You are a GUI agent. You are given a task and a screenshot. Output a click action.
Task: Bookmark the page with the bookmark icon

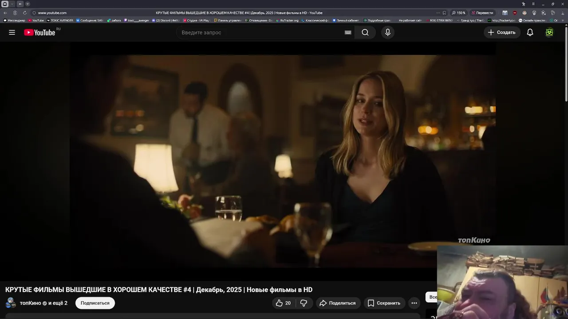444,13
